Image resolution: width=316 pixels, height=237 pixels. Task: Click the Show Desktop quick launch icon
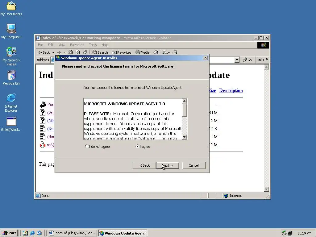[x=25, y=233]
